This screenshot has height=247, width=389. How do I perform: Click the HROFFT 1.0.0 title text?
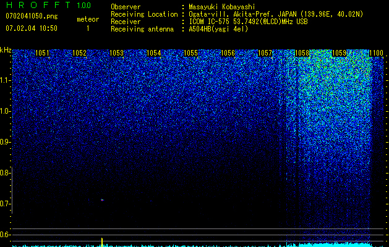click(x=48, y=5)
